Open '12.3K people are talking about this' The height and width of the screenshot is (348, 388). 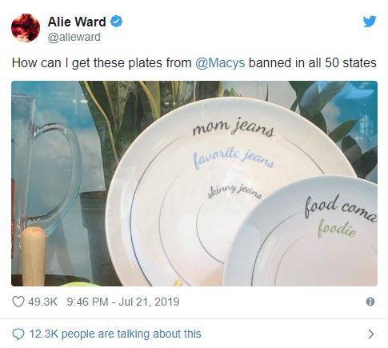coord(115,334)
